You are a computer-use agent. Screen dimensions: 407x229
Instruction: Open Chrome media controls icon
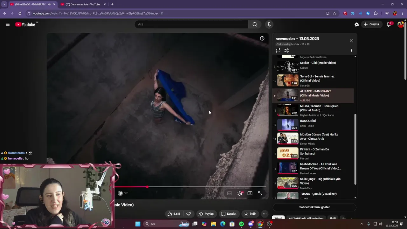pos(387,13)
